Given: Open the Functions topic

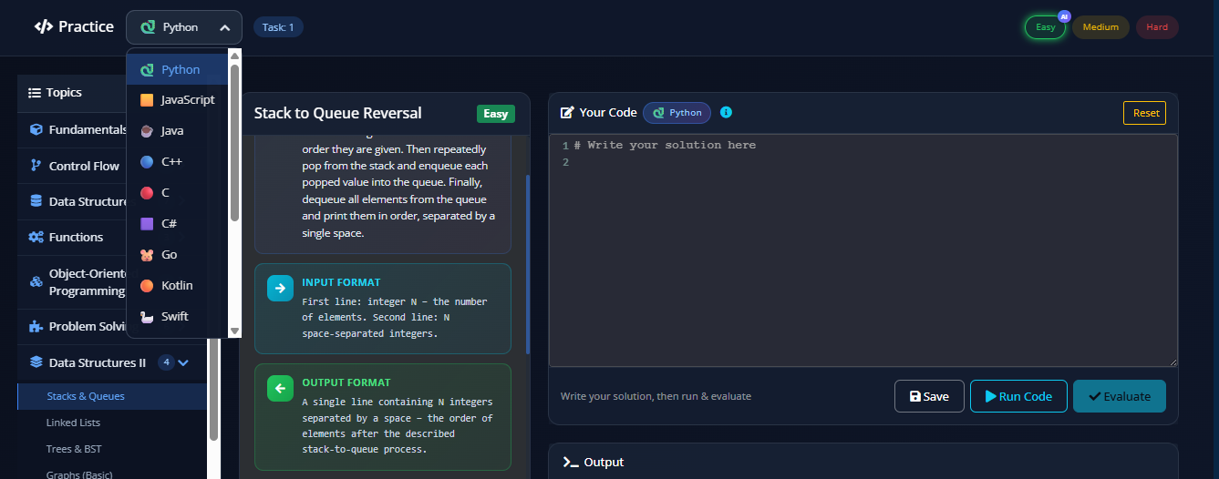Looking at the screenshot, I should pyautogui.click(x=73, y=237).
